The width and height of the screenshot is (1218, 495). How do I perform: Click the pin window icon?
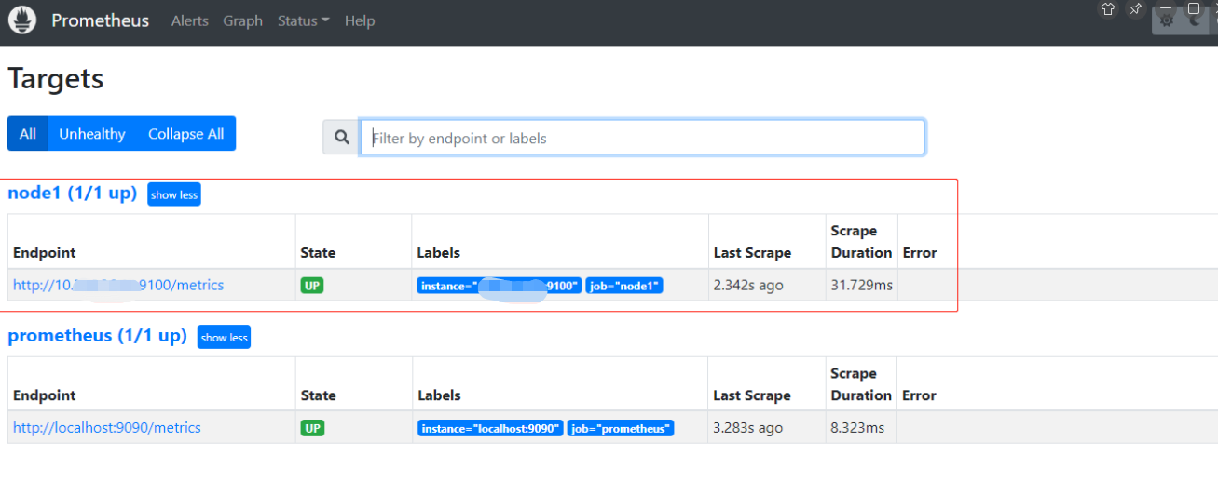pyautogui.click(x=1135, y=9)
